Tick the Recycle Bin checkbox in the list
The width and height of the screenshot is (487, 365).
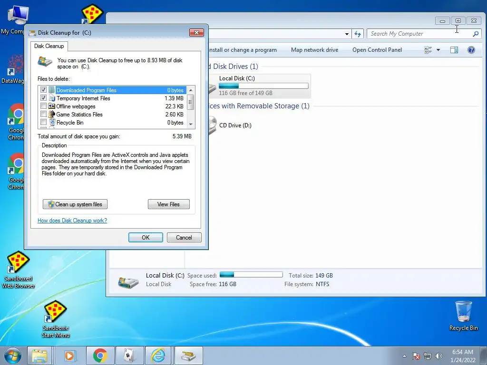tap(43, 122)
